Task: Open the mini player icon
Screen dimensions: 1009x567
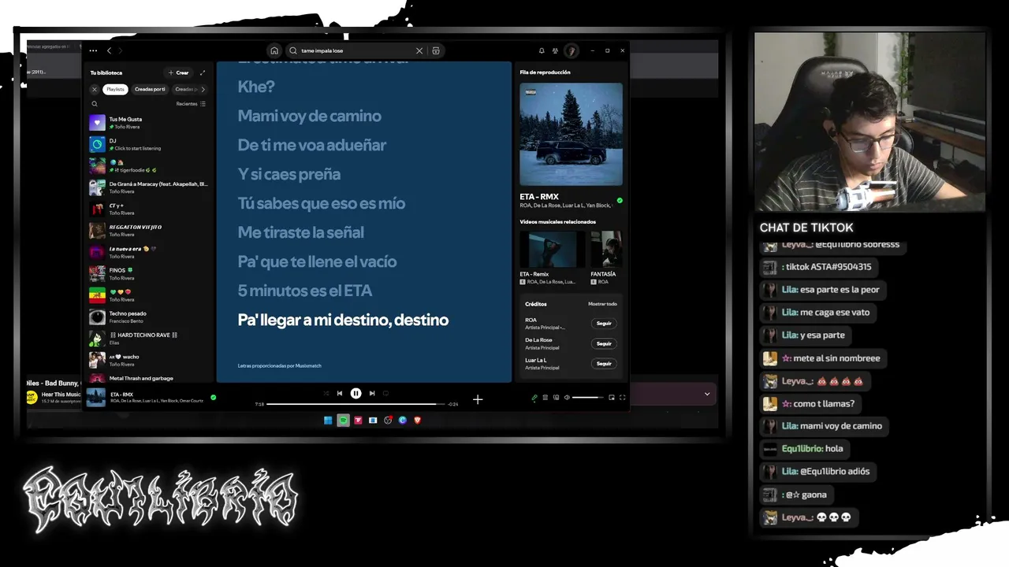Action: [611, 398]
